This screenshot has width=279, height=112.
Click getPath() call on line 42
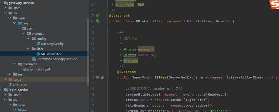[x=196, y=100]
